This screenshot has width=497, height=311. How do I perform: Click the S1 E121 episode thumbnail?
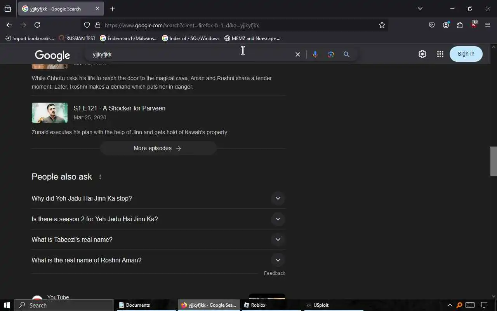tap(50, 113)
